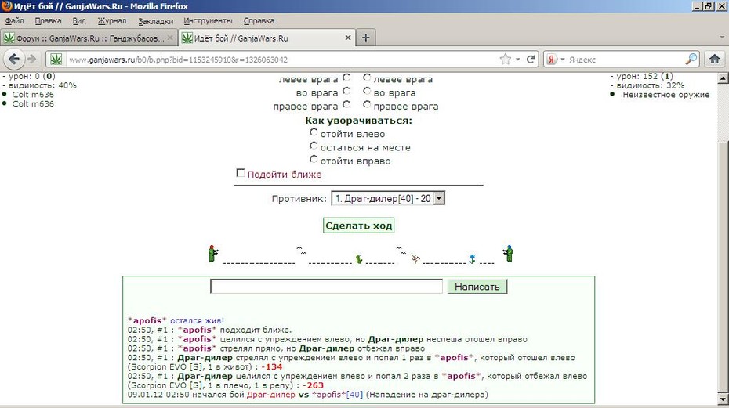Open the Вид menu

coord(79,21)
